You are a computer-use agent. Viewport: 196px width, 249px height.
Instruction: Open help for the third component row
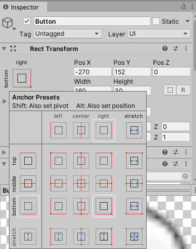(165, 164)
